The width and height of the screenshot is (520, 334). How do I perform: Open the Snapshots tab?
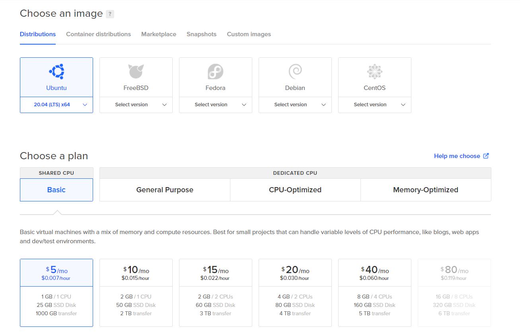tap(201, 34)
